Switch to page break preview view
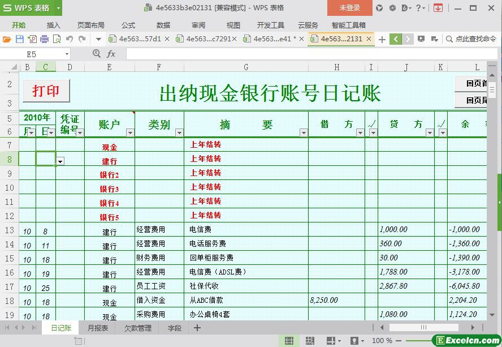This screenshot has height=347, width=502. (310, 341)
